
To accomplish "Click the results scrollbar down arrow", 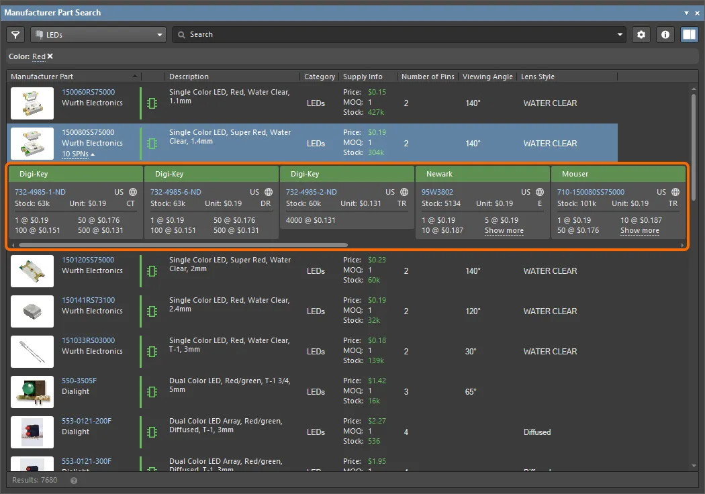I will [x=694, y=466].
